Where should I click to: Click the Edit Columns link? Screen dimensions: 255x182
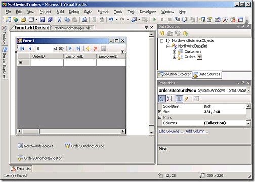click(x=172, y=131)
